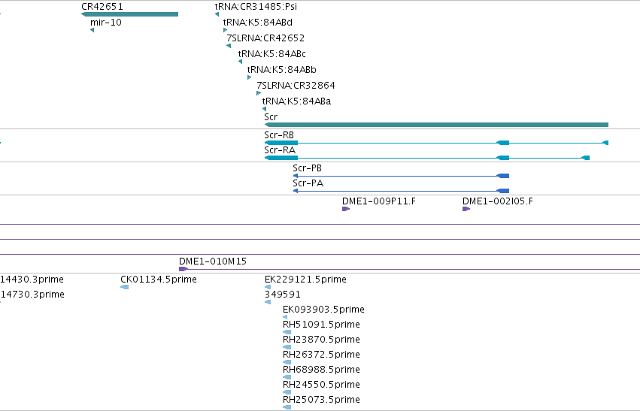Select the tRNA:K5:84ABc label
Screen dimensions: 640x411
(x=271, y=54)
